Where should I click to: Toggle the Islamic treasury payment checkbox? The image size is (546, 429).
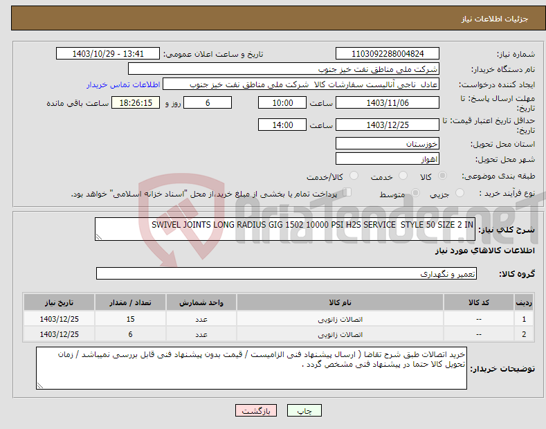pos(347,192)
